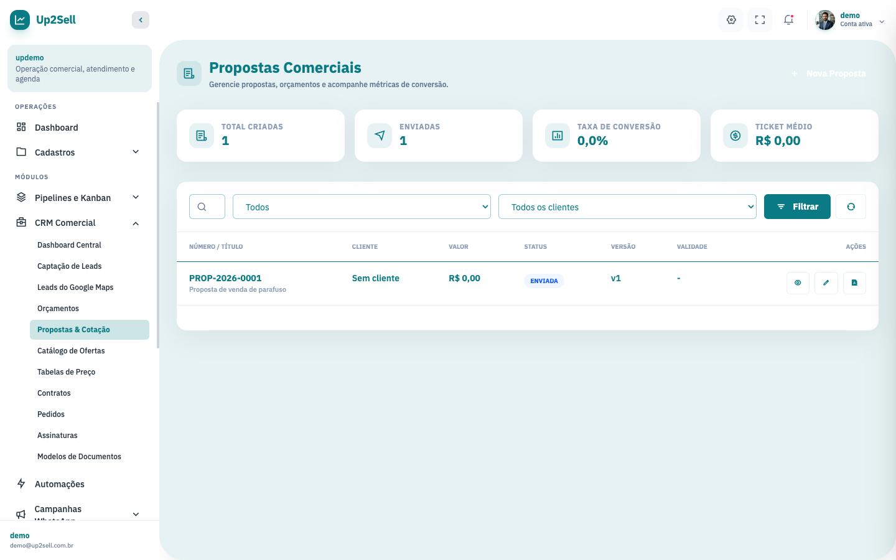Viewport: 896px width, 560px height.
Task: Click the ENVIADA status badge
Action: pos(544,281)
